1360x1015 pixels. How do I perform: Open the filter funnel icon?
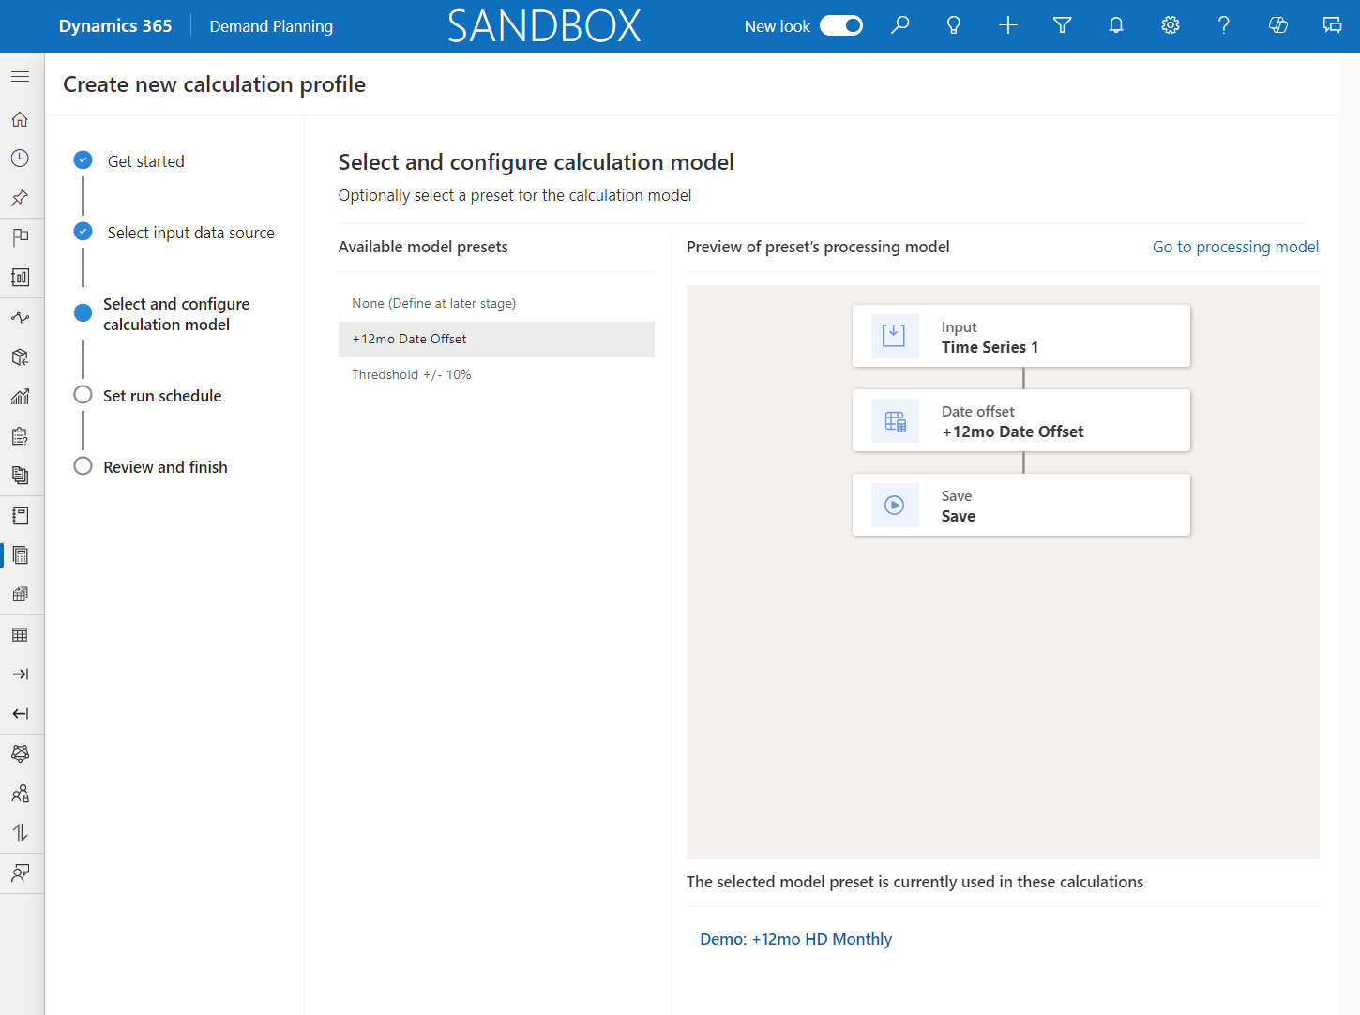pos(1063,25)
